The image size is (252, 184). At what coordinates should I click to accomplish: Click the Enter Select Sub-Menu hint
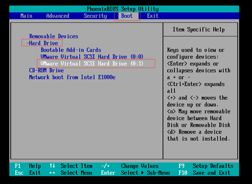click(x=136, y=173)
